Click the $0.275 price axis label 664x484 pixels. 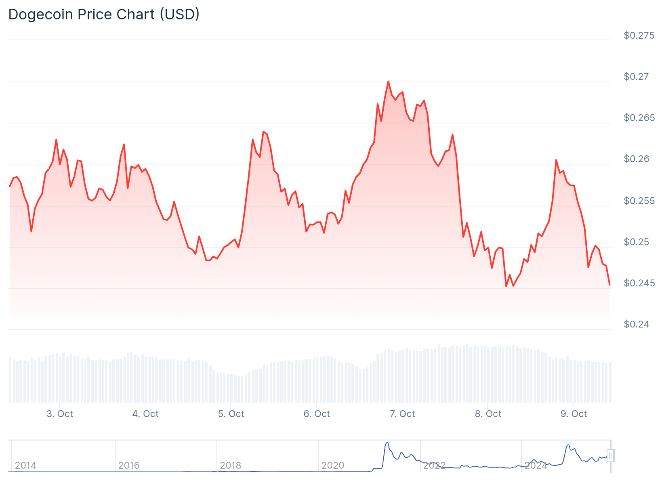pyautogui.click(x=639, y=35)
